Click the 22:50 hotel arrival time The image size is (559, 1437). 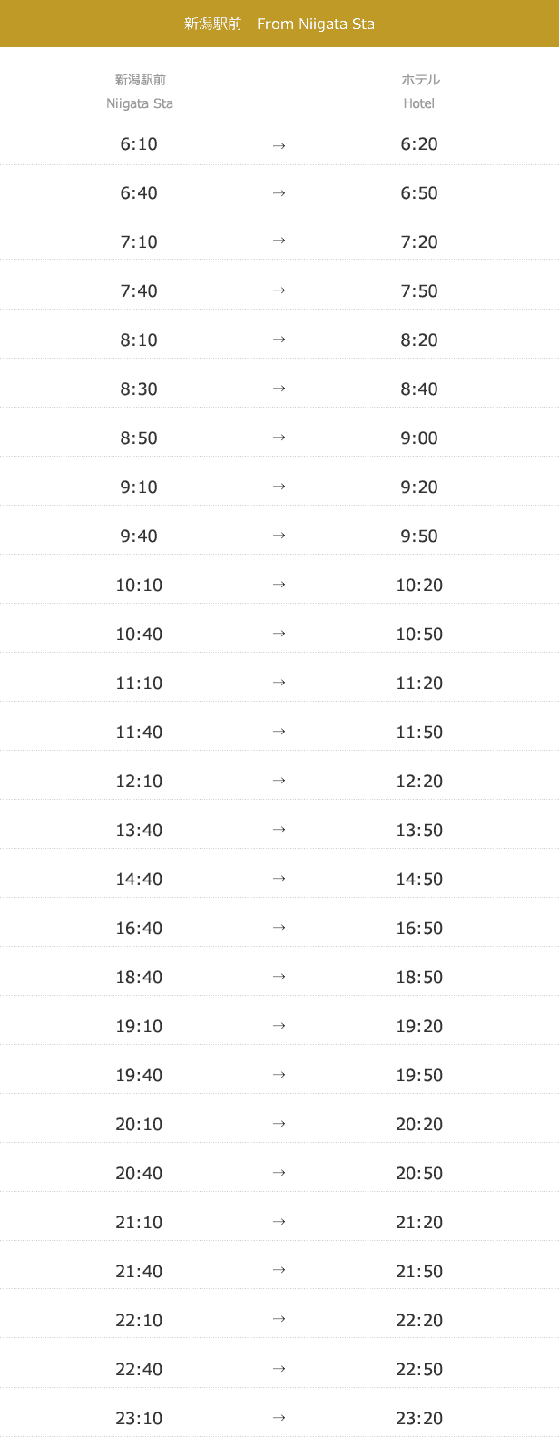(419, 1370)
